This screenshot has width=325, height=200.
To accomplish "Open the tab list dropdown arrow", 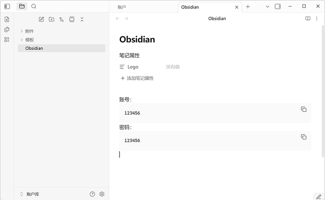I will pyautogui.click(x=267, y=7).
